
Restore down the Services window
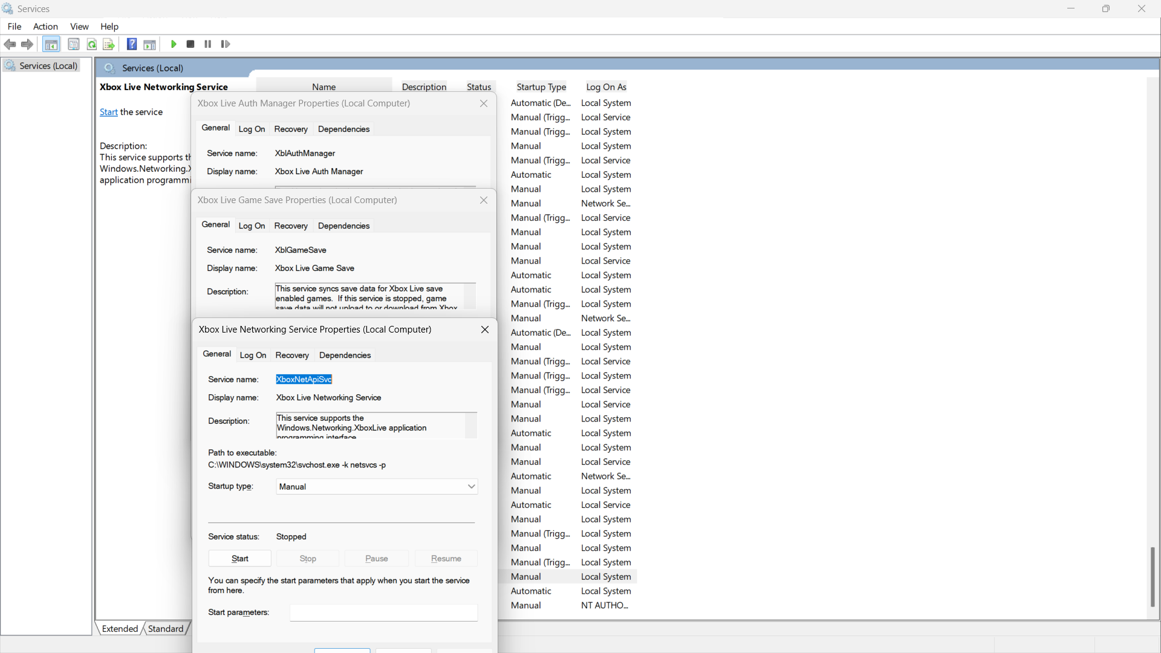(1106, 8)
